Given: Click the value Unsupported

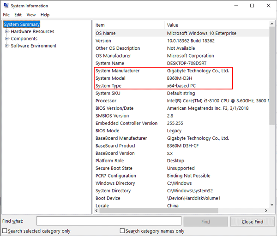Looking at the screenshot, I should tap(181, 168).
